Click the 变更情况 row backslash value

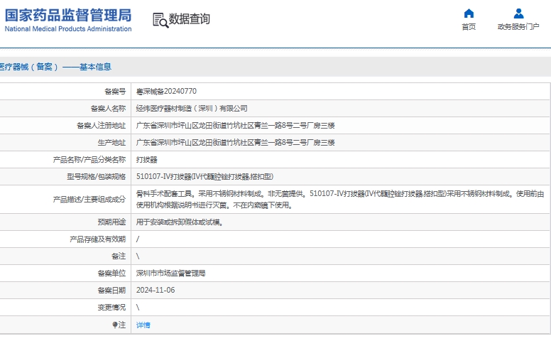138,308
